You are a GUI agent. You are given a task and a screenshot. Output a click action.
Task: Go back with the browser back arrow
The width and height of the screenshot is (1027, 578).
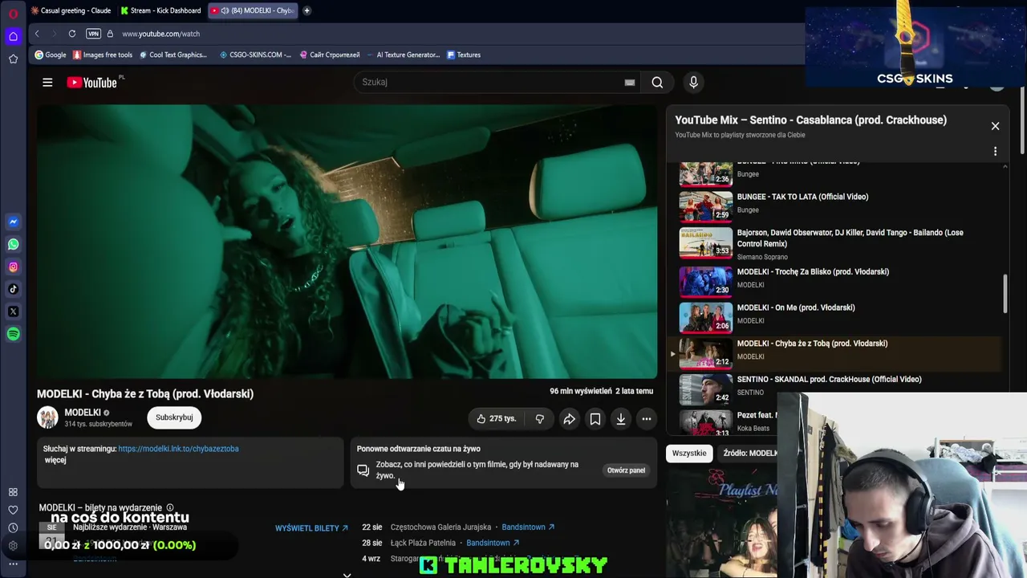[37, 34]
